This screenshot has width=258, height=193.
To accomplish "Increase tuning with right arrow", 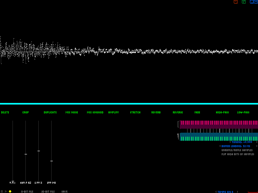I will pyautogui.click(x=256, y=142).
